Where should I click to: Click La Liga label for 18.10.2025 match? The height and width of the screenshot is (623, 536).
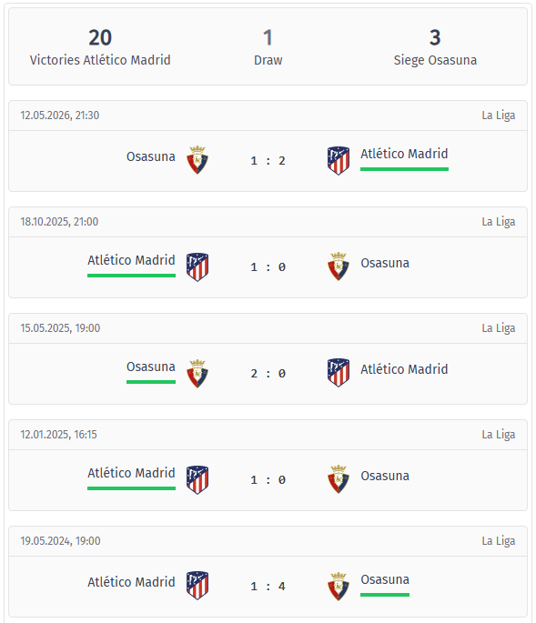point(498,222)
